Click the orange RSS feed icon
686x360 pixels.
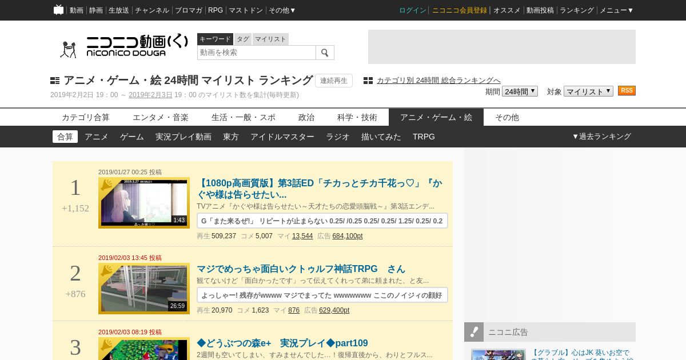627,91
